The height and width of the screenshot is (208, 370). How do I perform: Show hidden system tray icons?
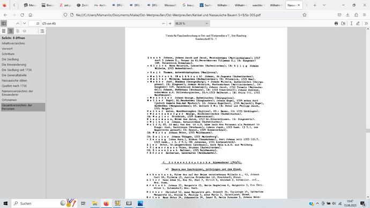tap(317, 203)
